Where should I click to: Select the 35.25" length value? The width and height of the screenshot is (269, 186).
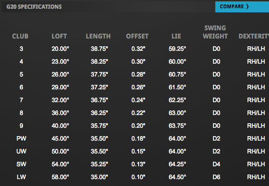click(x=99, y=164)
